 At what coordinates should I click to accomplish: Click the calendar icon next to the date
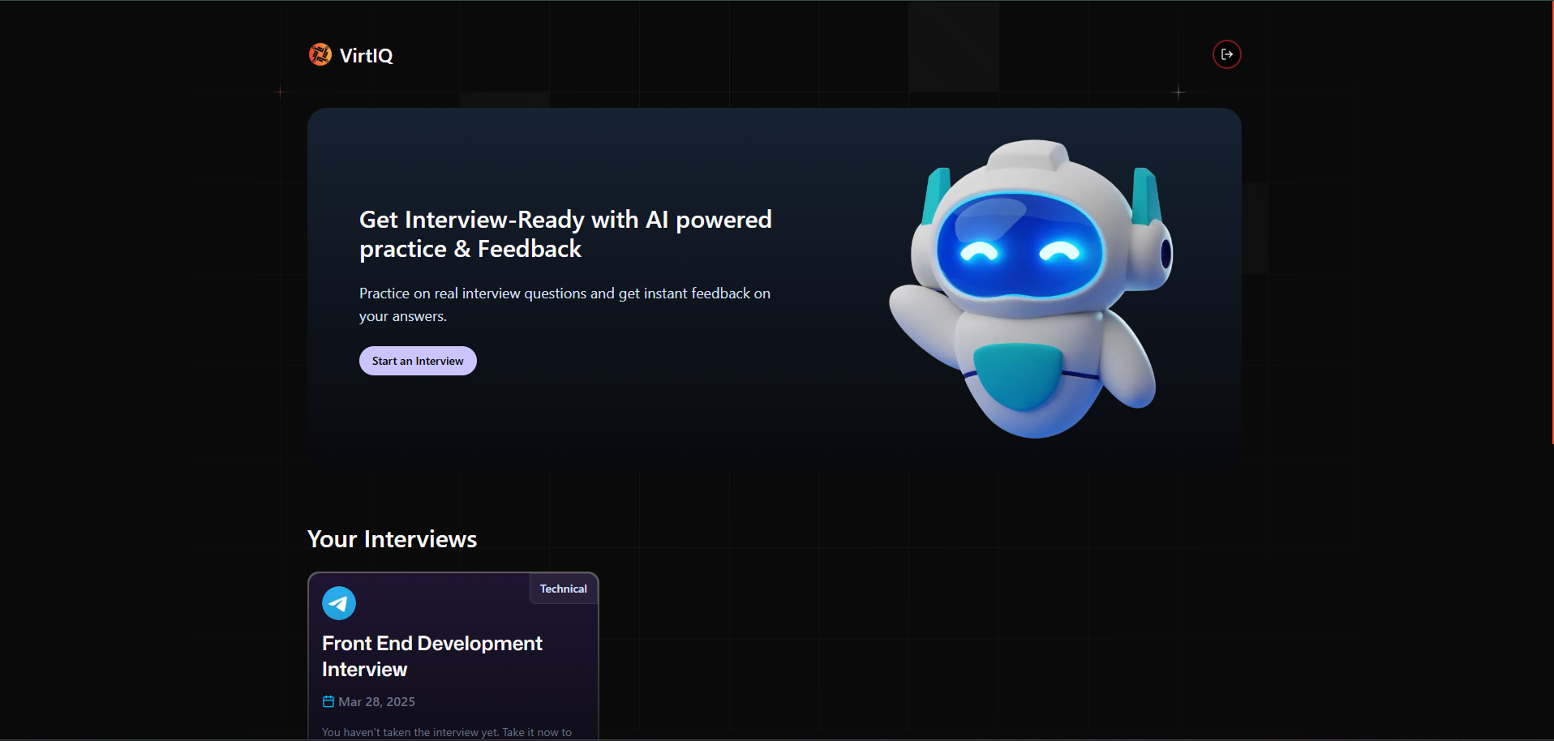pyautogui.click(x=328, y=701)
